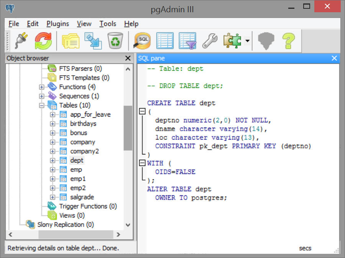View data in the selected table
This screenshot has width=345, height=258.
(x=165, y=41)
